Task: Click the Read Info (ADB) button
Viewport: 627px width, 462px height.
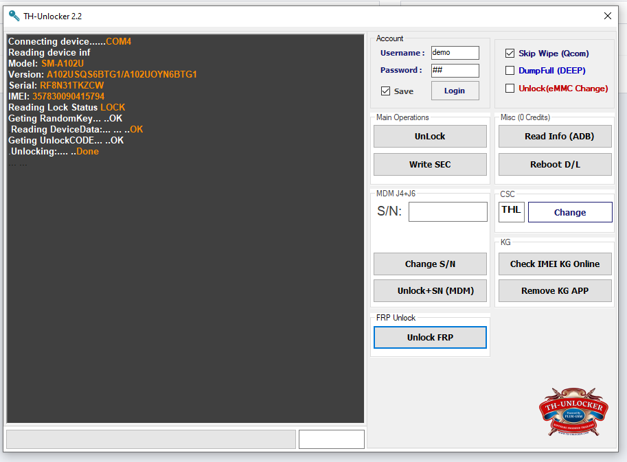Action: (x=555, y=137)
